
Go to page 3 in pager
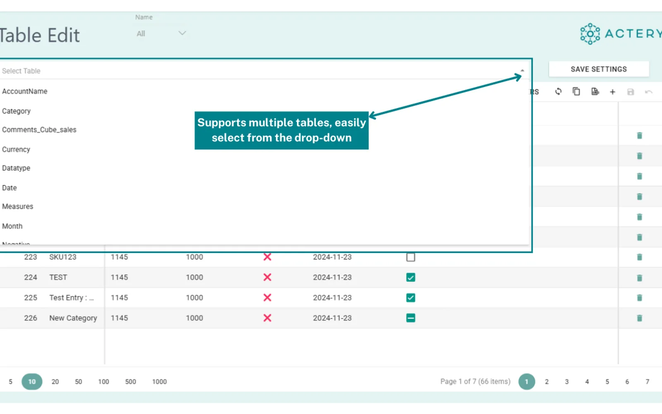[567, 382]
